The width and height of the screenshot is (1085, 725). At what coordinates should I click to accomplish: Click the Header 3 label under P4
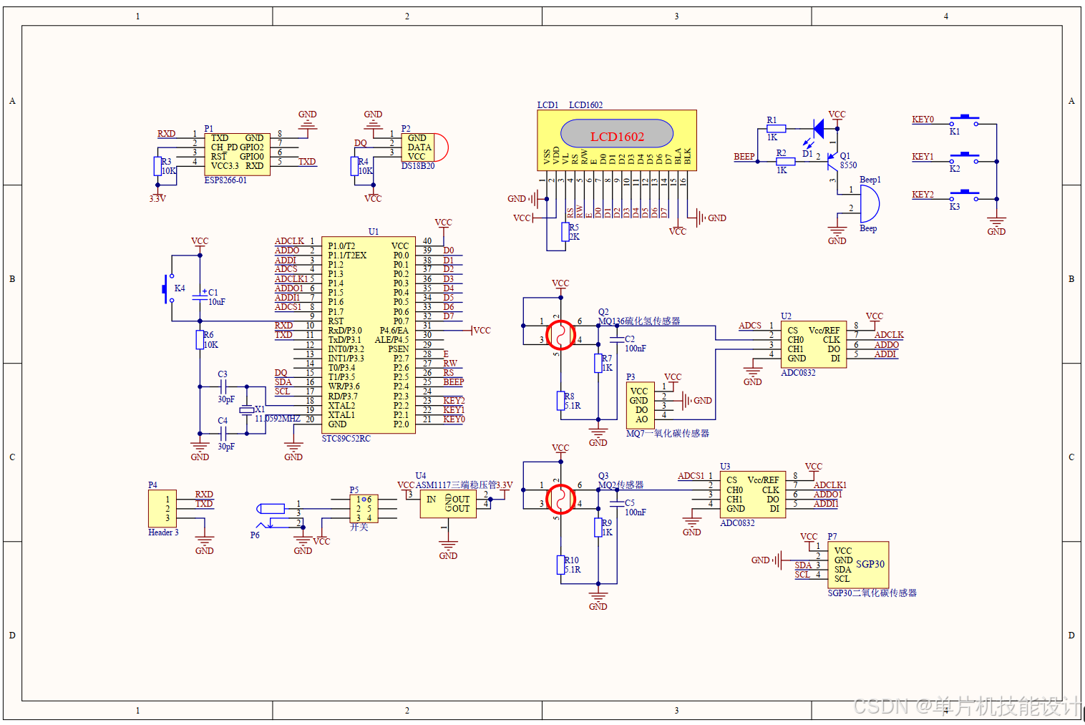coord(163,532)
